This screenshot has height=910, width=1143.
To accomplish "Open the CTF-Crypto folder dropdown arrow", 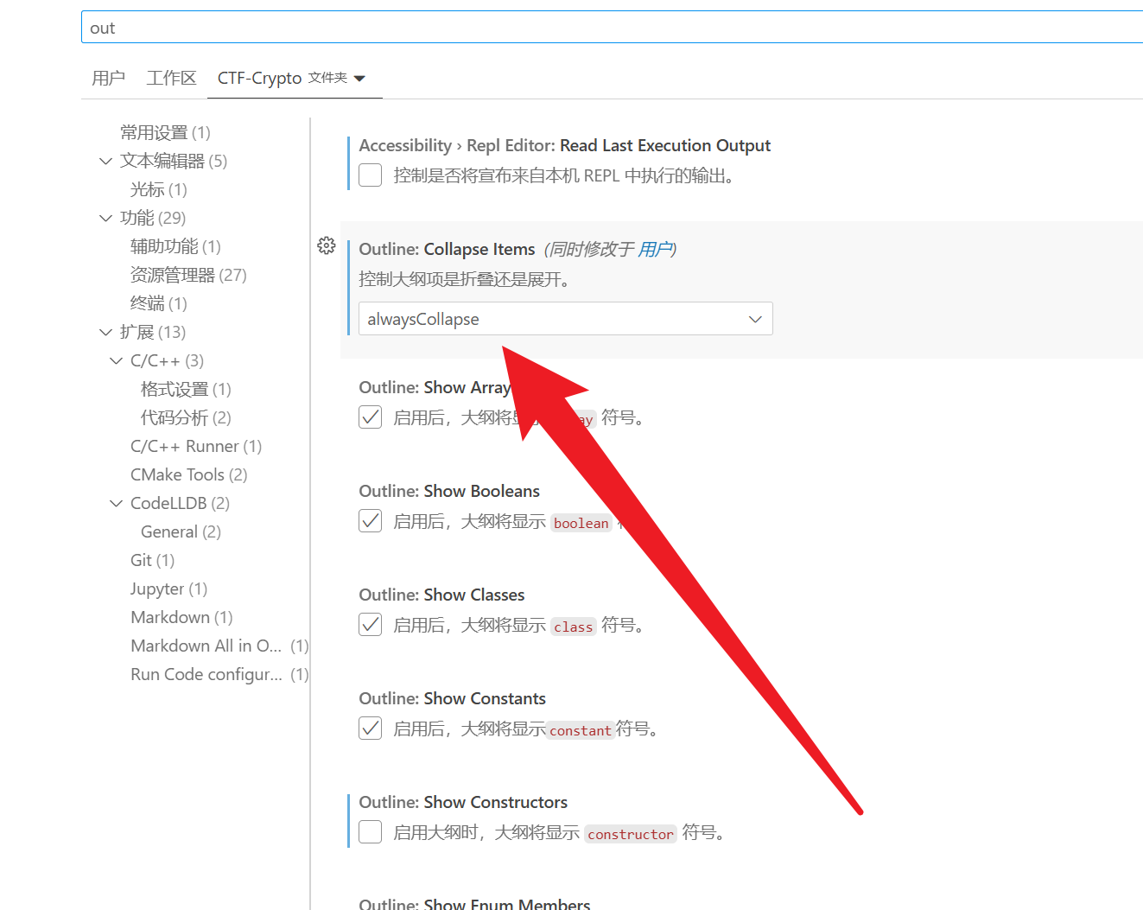I will click(360, 79).
